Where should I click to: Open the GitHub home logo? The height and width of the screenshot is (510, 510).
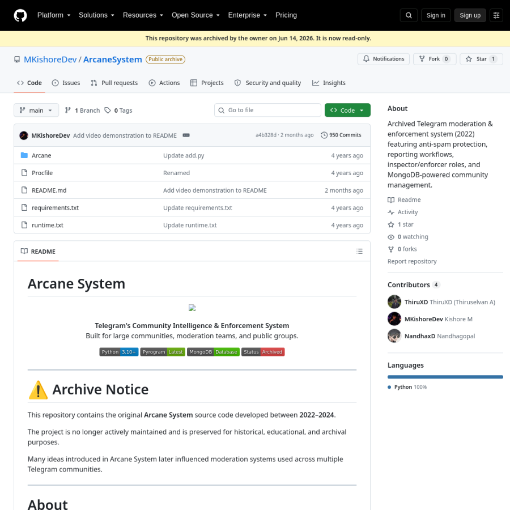(20, 15)
